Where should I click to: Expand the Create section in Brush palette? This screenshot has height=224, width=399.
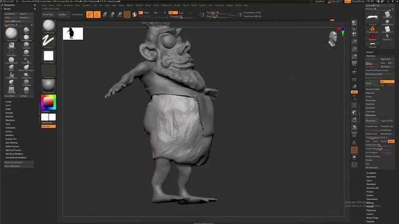coord(8,101)
